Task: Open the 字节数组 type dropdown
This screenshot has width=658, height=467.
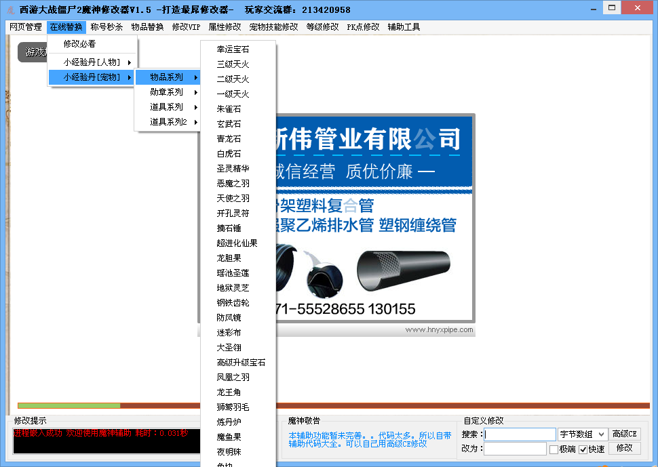Action: coord(582,434)
